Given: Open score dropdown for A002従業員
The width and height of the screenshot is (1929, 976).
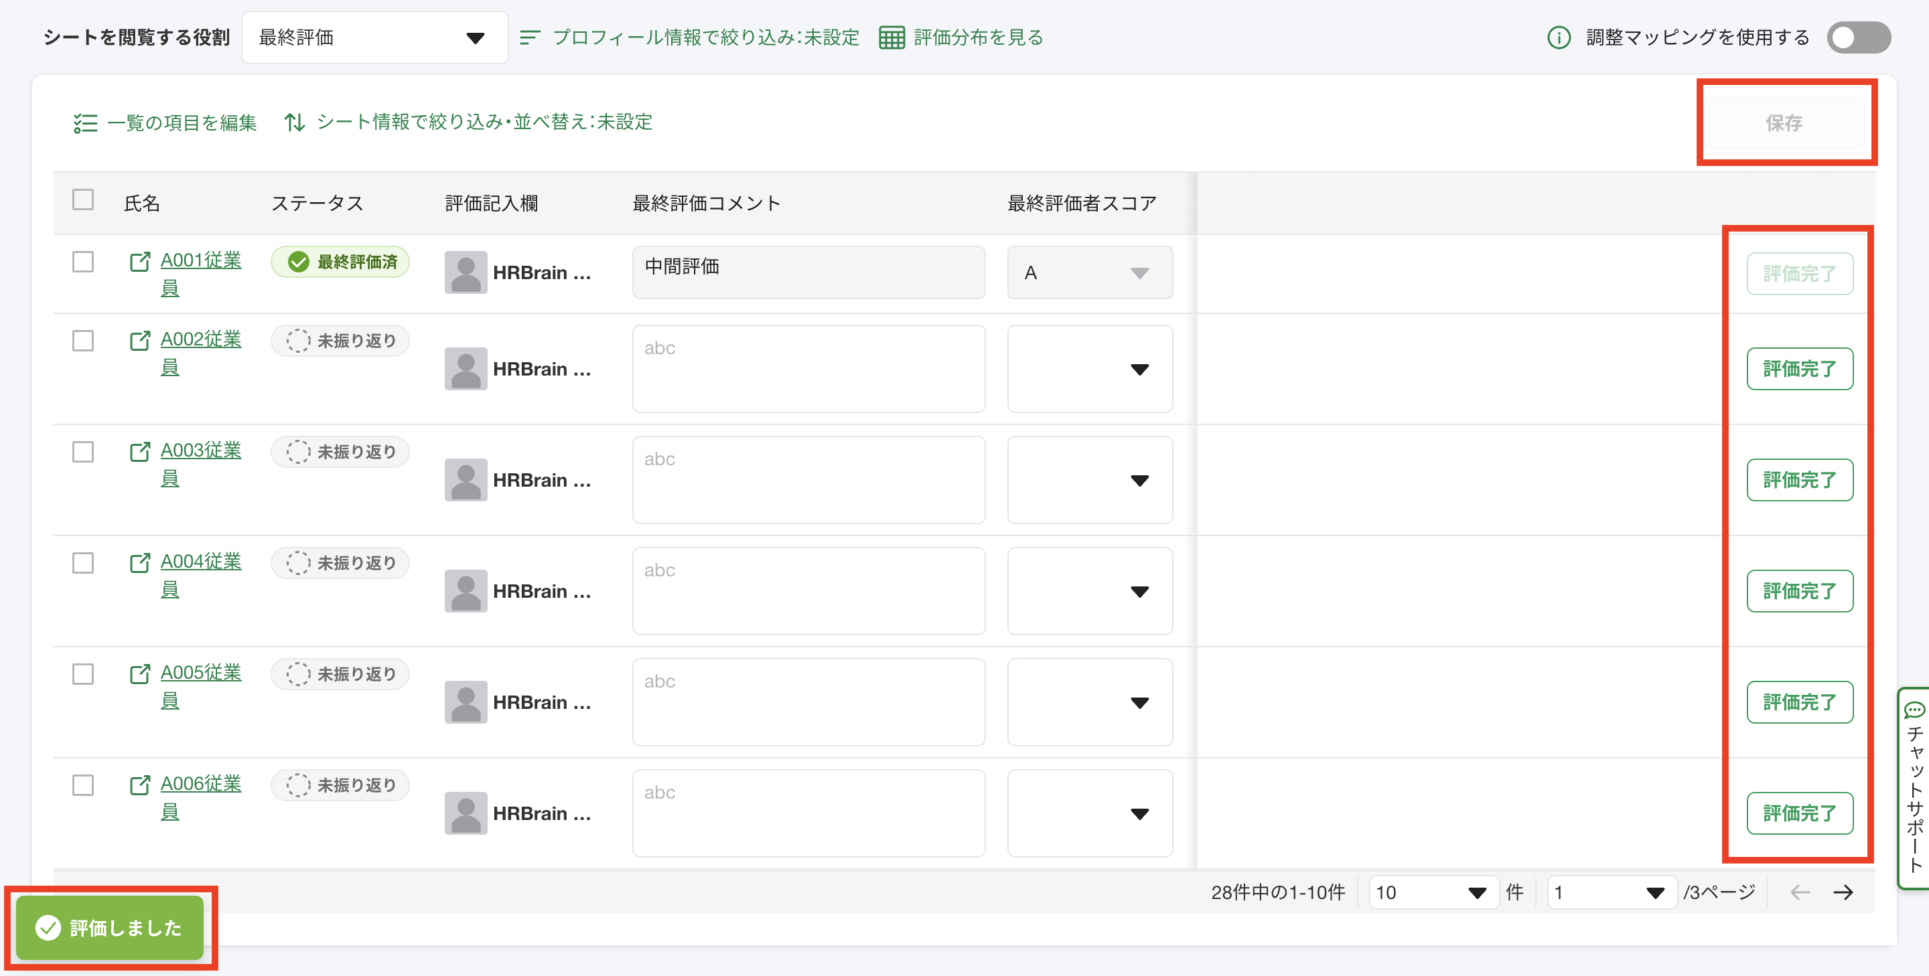Looking at the screenshot, I should click(1090, 369).
